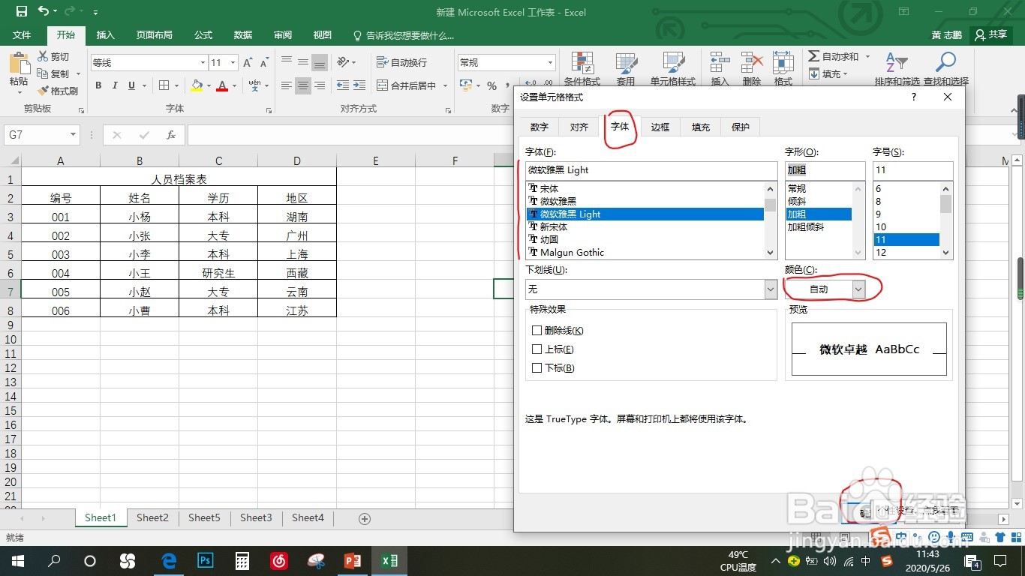Image resolution: width=1025 pixels, height=576 pixels.
Task: Switch to the Protection (保护) dialog tab
Action: pos(741,127)
